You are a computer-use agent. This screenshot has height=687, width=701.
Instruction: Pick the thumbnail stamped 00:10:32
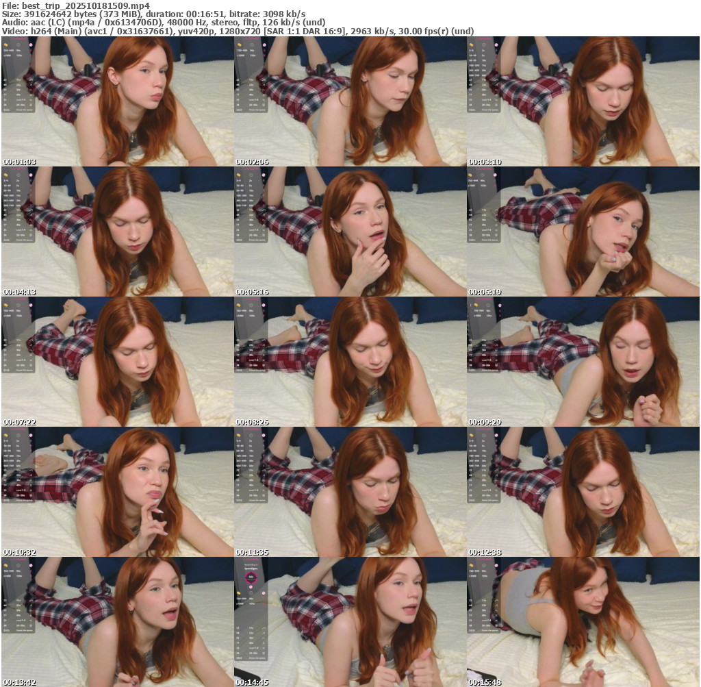pos(118,492)
